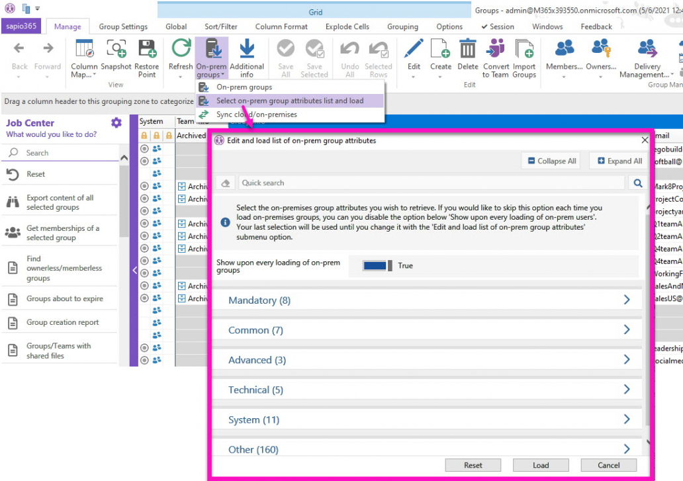683x481 pixels.
Task: Click the Cancel button in the dialog
Action: click(x=608, y=465)
